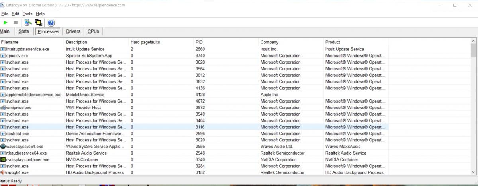Click the Waves MaxxAudio product cell
Image resolution: width=478 pixels, height=186 pixels.
[x=343, y=146]
